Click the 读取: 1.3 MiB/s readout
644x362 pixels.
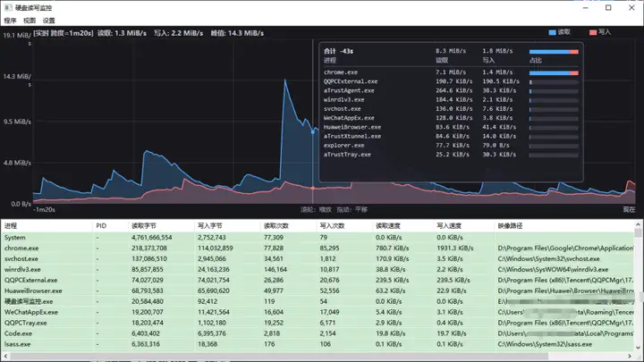pyautogui.click(x=122, y=33)
